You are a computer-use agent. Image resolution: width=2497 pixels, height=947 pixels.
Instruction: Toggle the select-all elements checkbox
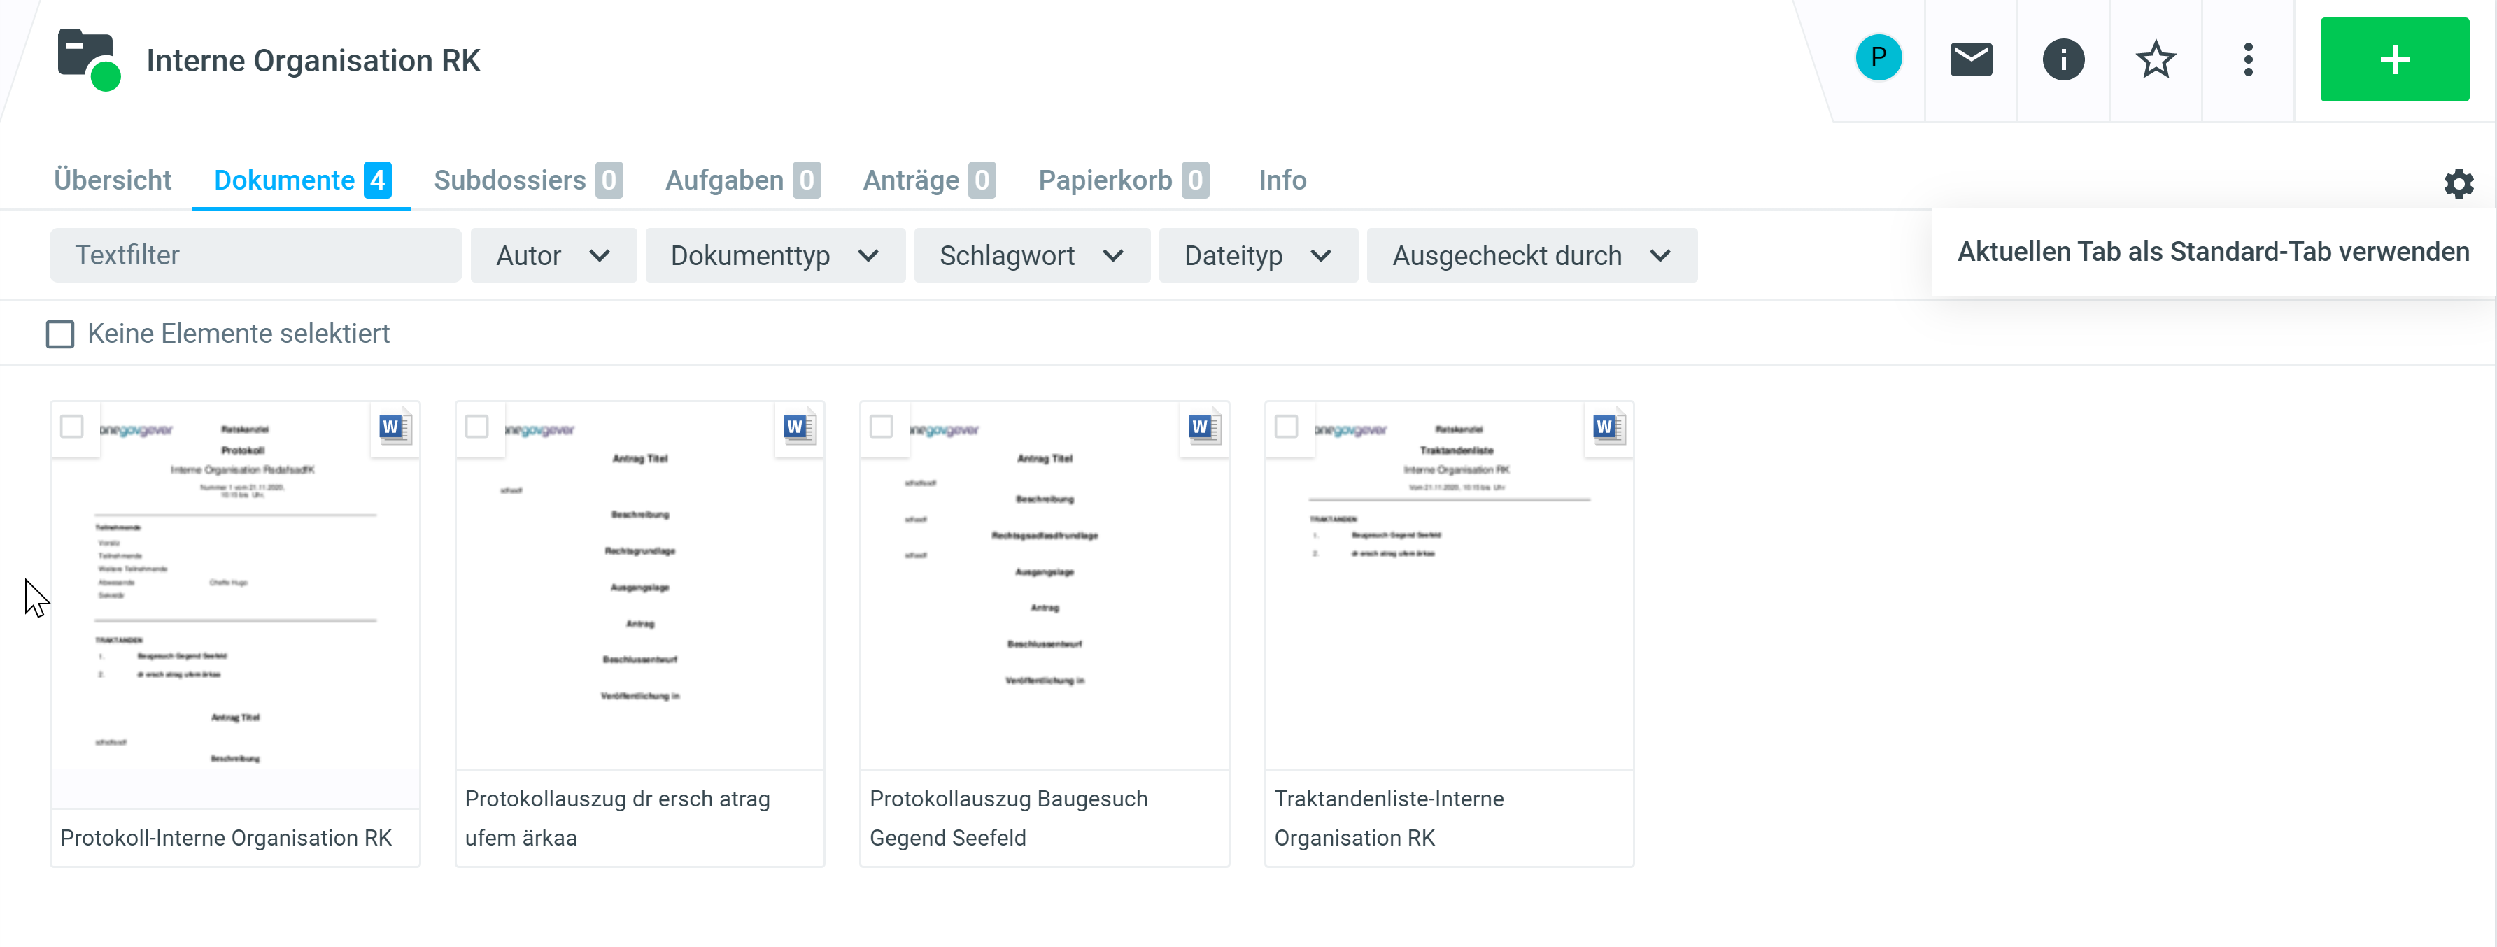(60, 334)
